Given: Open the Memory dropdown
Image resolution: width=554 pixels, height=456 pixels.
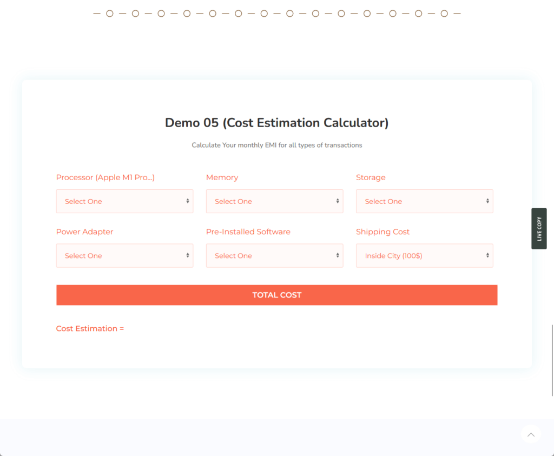Looking at the screenshot, I should [x=274, y=201].
